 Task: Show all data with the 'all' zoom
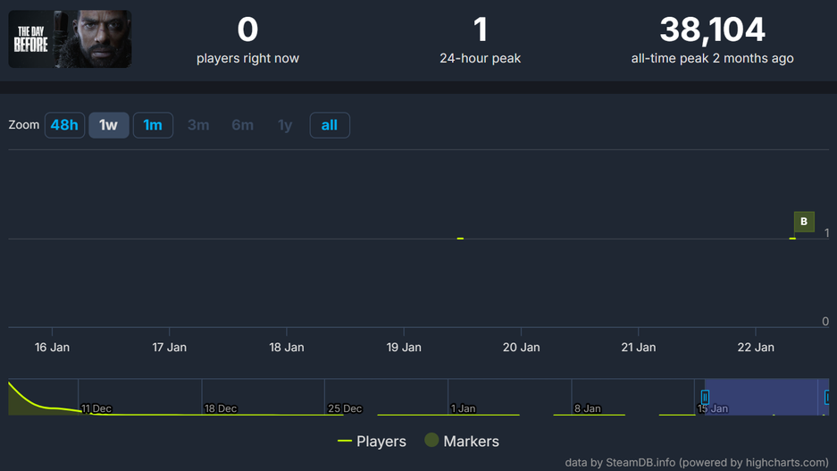click(330, 125)
